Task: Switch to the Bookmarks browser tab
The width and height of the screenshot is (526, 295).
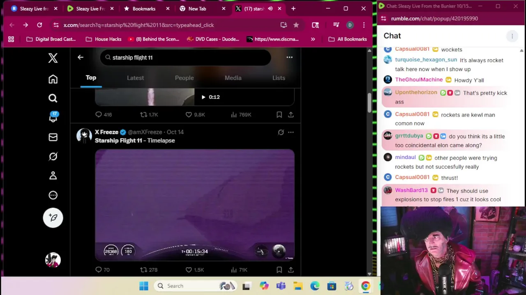Action: click(x=144, y=9)
